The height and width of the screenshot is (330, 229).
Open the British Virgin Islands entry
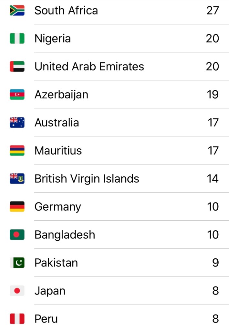(x=87, y=179)
